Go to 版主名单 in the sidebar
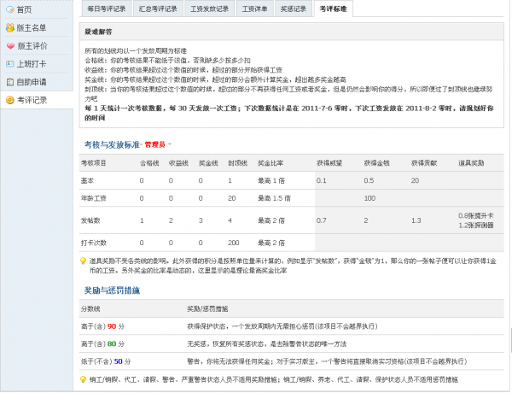The image size is (512, 393). pyautogui.click(x=32, y=27)
